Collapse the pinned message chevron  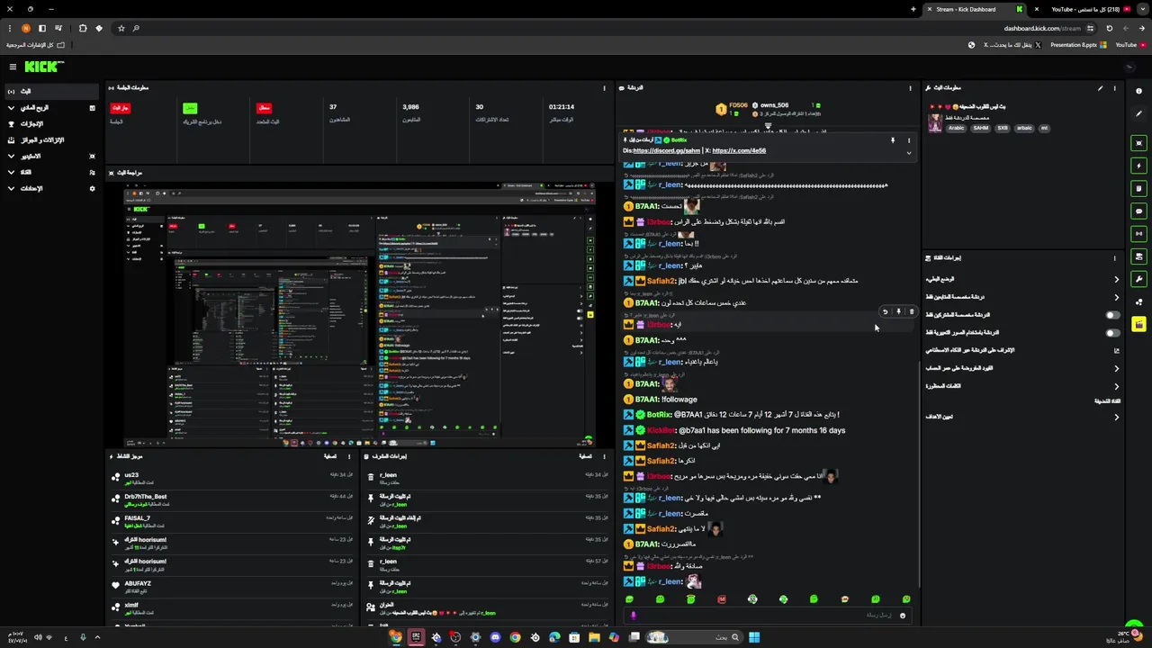click(x=908, y=153)
